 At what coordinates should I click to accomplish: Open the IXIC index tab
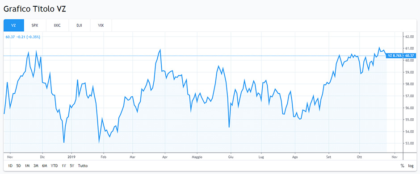pyautogui.click(x=57, y=26)
